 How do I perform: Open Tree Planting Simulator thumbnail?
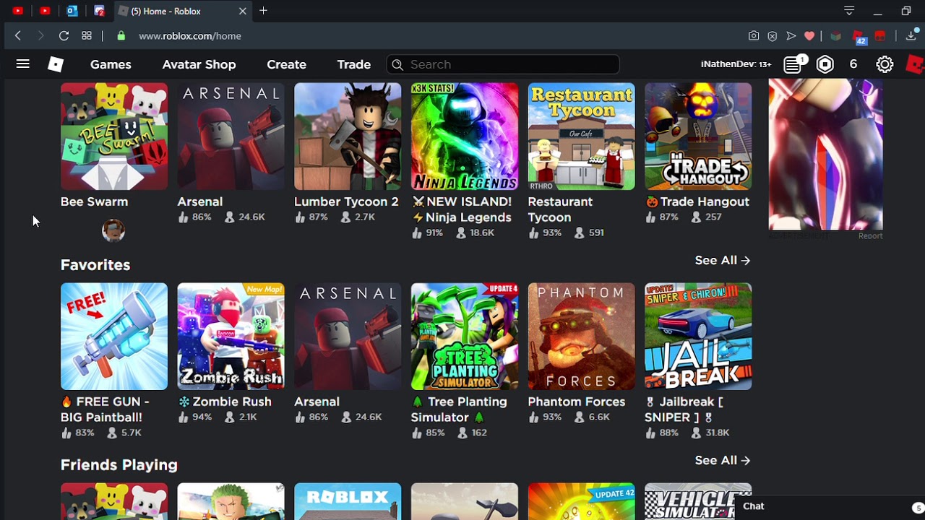click(x=465, y=337)
